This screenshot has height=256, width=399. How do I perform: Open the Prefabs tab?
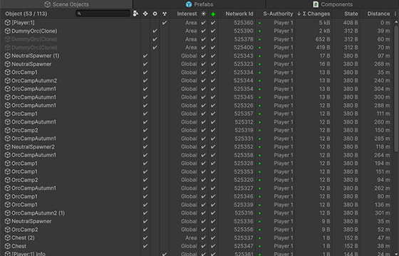(x=199, y=4)
